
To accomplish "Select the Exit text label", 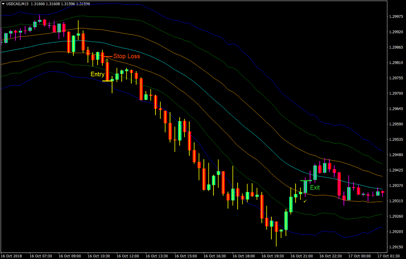I will (x=316, y=187).
